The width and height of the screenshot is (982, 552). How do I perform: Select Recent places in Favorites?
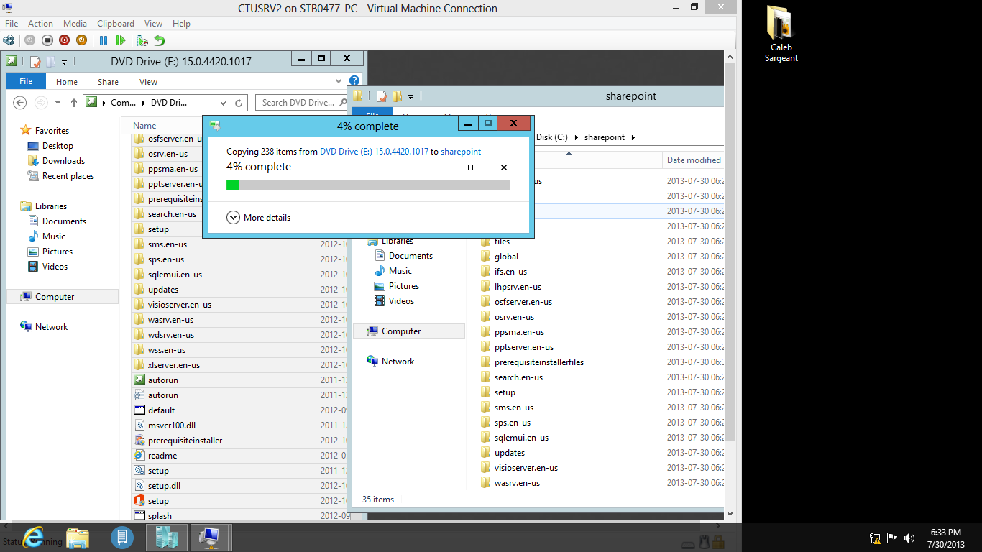coord(68,176)
